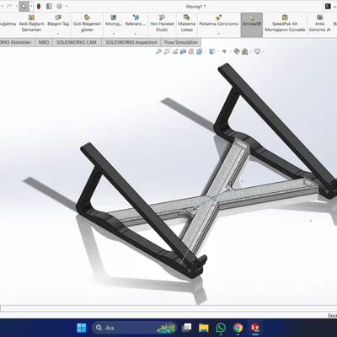Click the Zoom to Fit magnifier icon
This screenshot has width=337, height=337.
158,51
